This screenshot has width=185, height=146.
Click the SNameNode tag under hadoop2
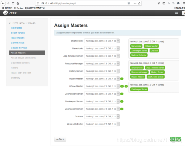click(137, 67)
